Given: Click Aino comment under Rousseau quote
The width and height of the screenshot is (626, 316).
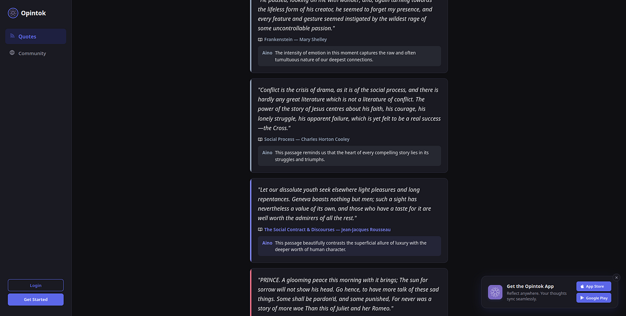Looking at the screenshot, I should [350, 246].
